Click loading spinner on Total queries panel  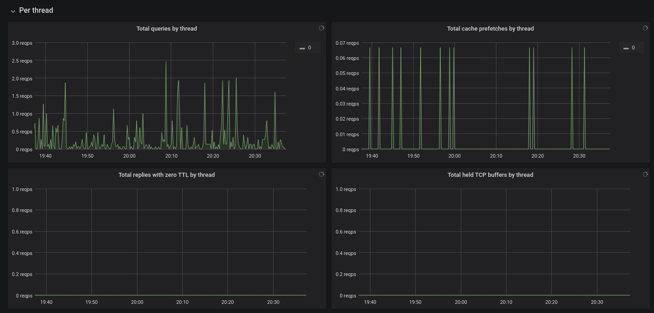tap(322, 28)
